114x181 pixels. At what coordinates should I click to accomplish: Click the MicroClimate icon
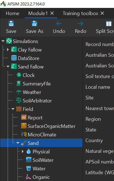click(x=24, y=134)
